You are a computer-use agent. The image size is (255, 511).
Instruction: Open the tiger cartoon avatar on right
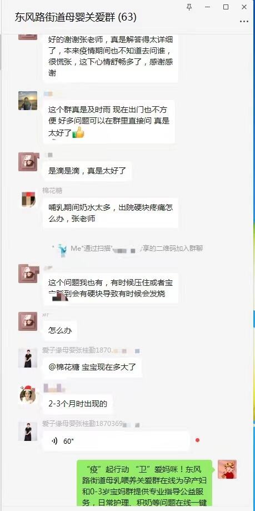[x=227, y=469]
